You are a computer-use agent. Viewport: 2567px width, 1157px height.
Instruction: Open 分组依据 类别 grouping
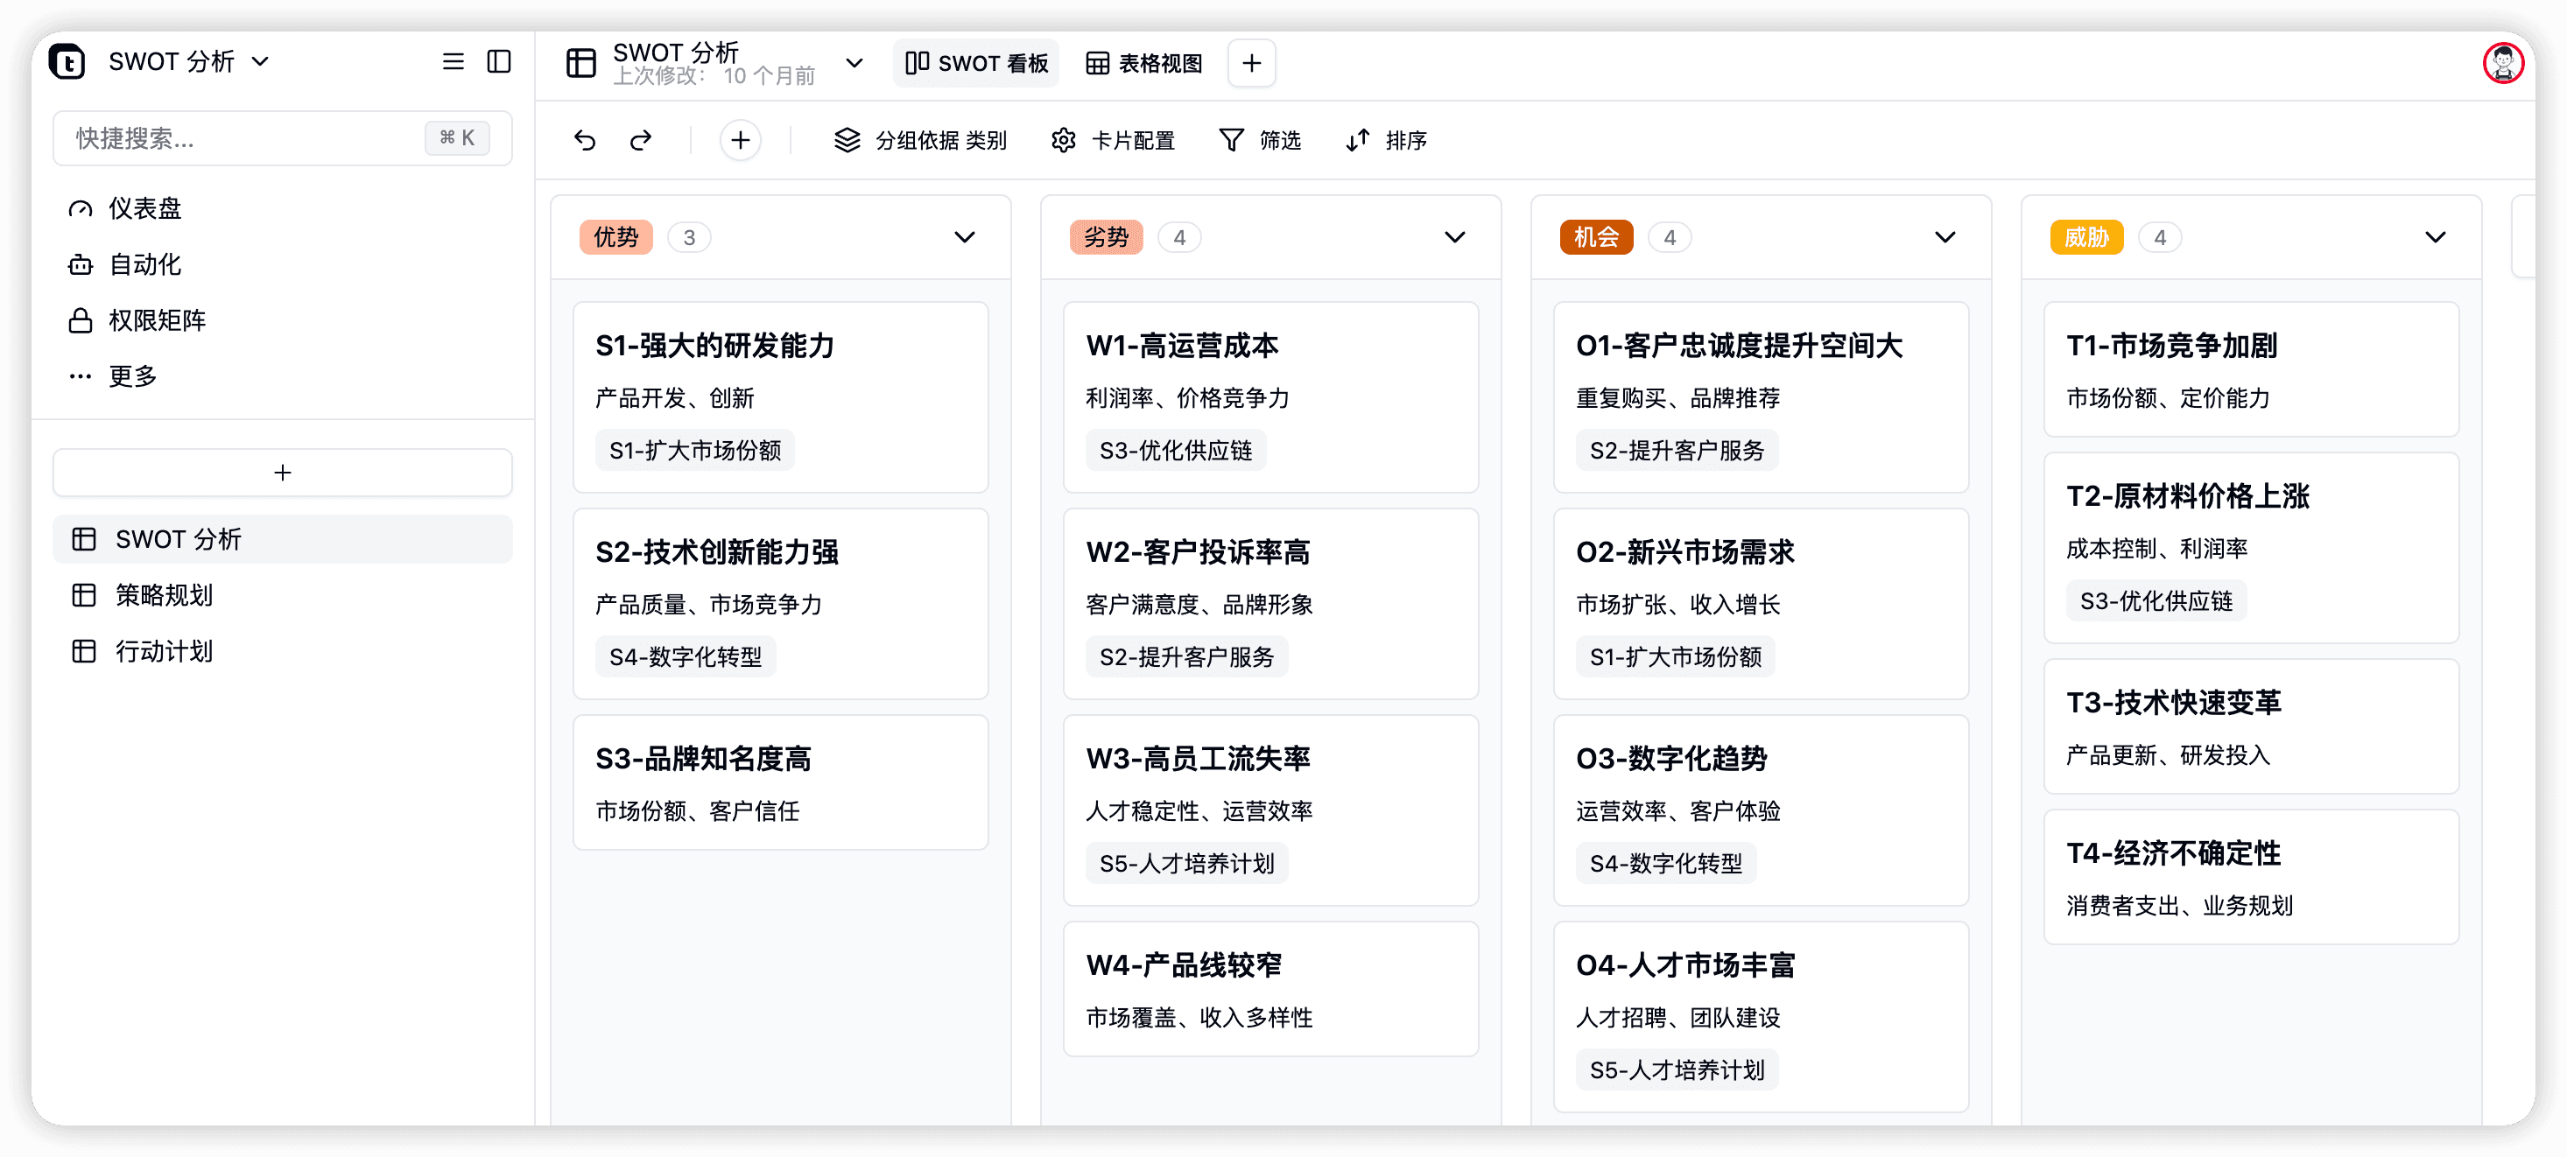pos(920,141)
